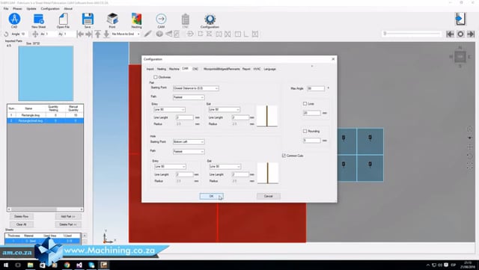Switch to the Machine tab

174,69
